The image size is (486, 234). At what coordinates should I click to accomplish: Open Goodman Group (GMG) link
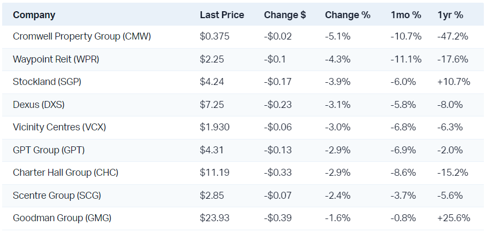(62, 218)
